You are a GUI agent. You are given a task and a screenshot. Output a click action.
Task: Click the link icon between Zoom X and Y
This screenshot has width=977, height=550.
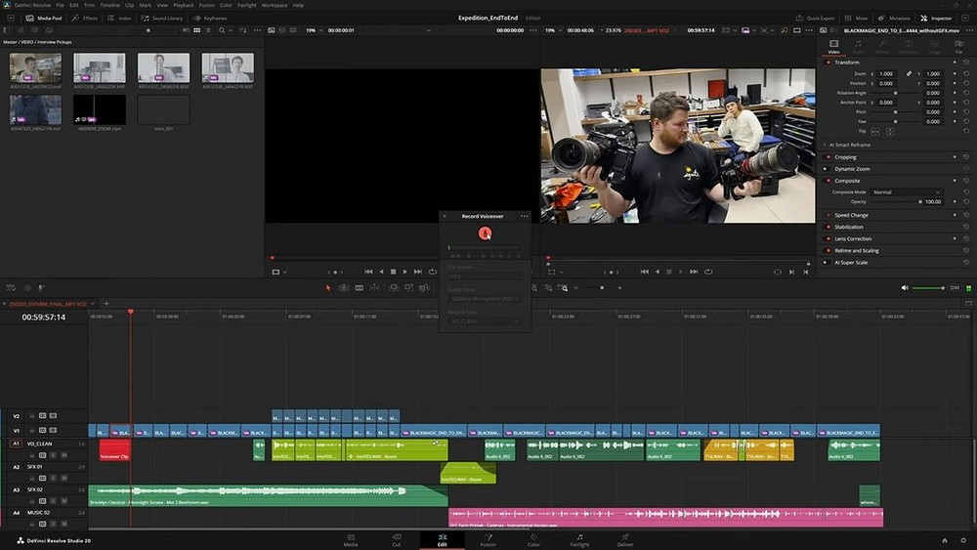909,74
